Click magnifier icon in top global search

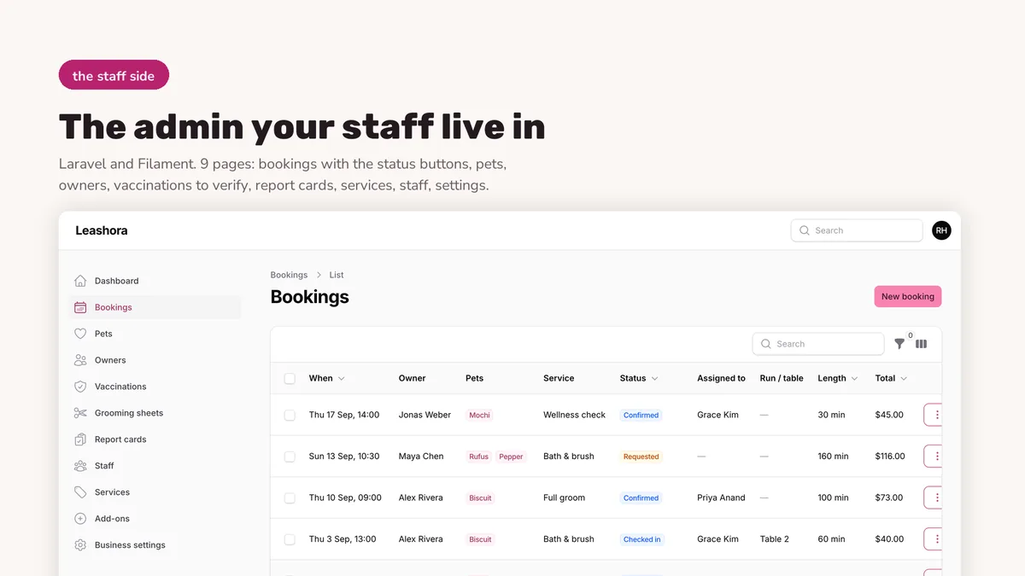(x=804, y=230)
